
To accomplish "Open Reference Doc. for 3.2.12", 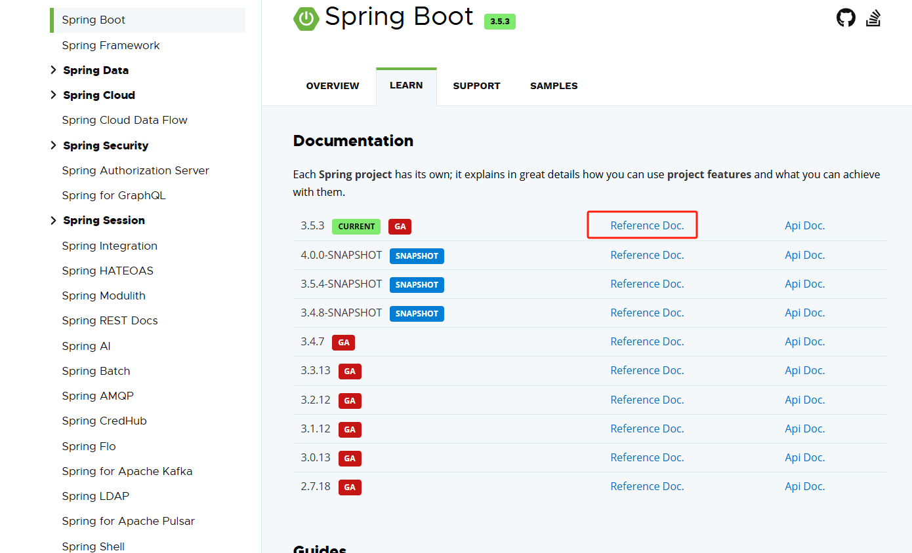I will pyautogui.click(x=647, y=400).
